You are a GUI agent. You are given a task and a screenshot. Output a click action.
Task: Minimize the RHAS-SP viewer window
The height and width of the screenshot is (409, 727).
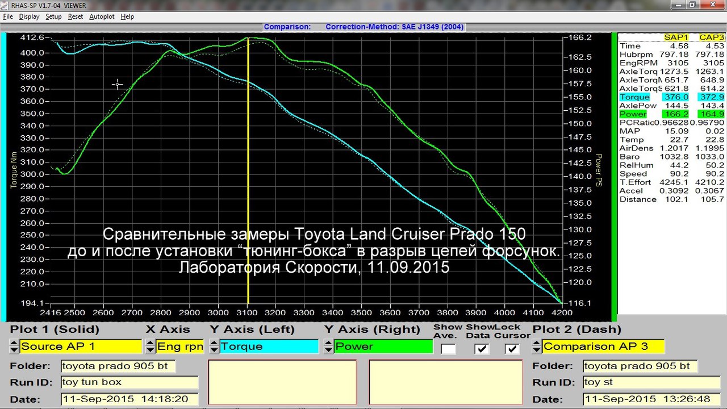pyautogui.click(x=679, y=5)
